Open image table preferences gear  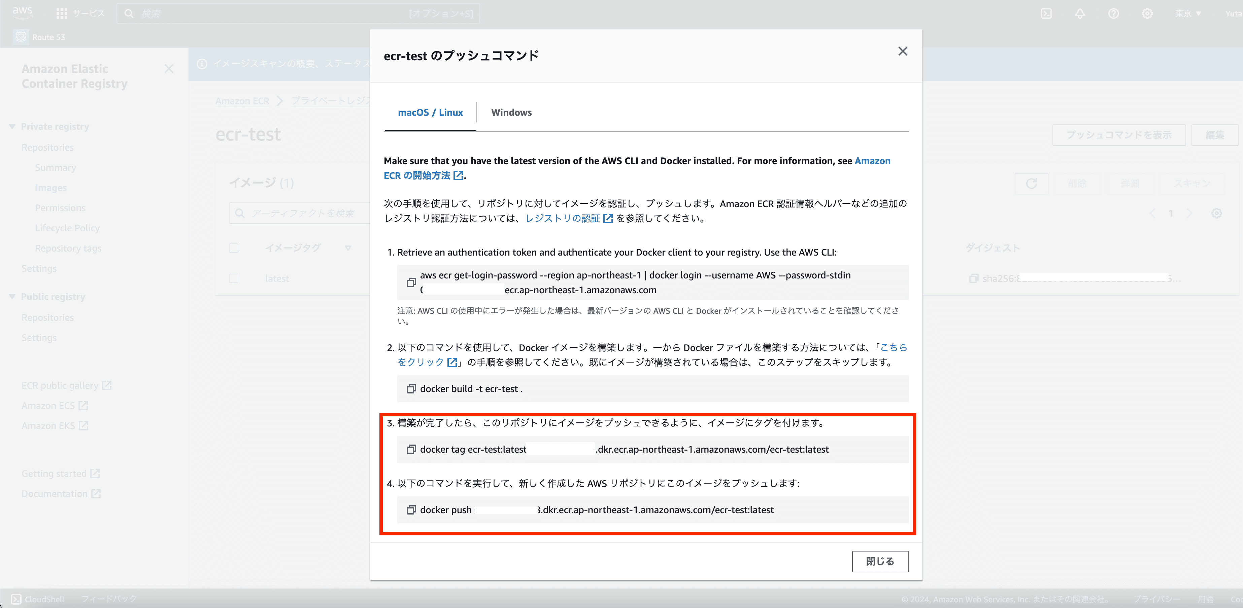pyautogui.click(x=1217, y=213)
